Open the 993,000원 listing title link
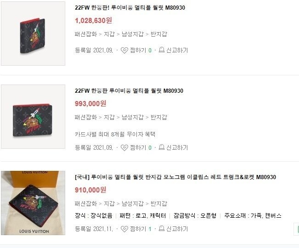 129,91
